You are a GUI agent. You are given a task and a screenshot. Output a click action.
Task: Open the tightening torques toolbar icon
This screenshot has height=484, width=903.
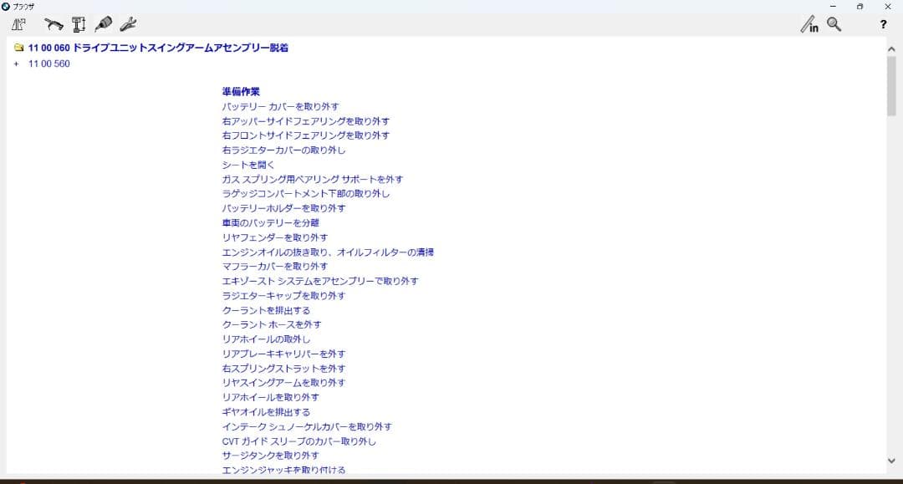(x=79, y=24)
